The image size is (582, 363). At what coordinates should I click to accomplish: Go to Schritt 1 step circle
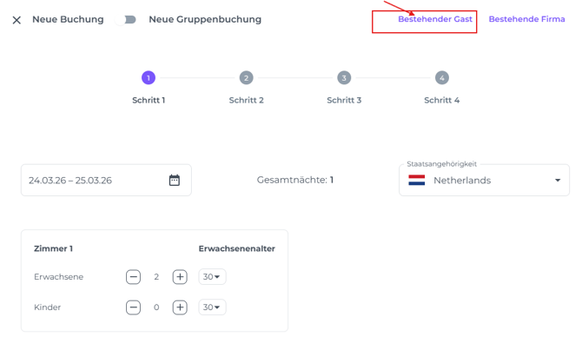[149, 78]
